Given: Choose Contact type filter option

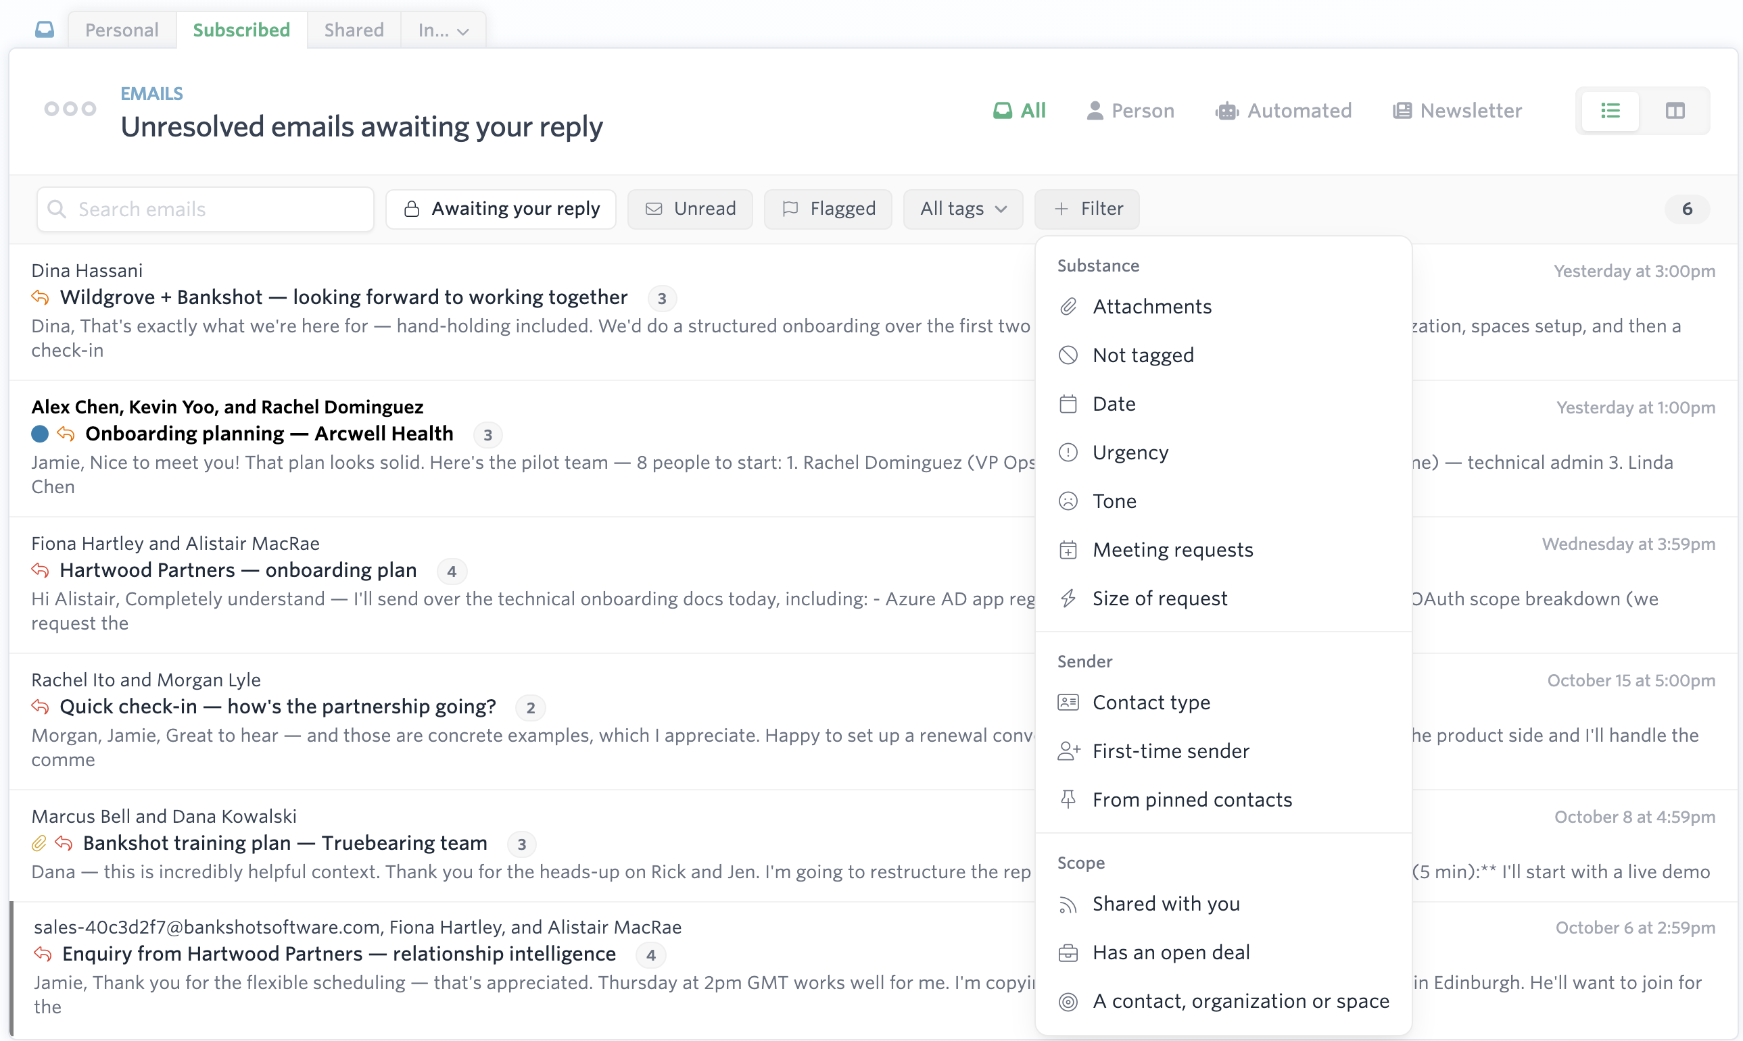Looking at the screenshot, I should [x=1224, y=702].
